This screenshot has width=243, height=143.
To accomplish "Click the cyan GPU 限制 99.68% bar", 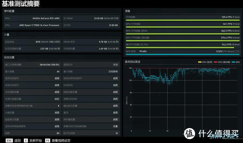I will coord(183,54).
